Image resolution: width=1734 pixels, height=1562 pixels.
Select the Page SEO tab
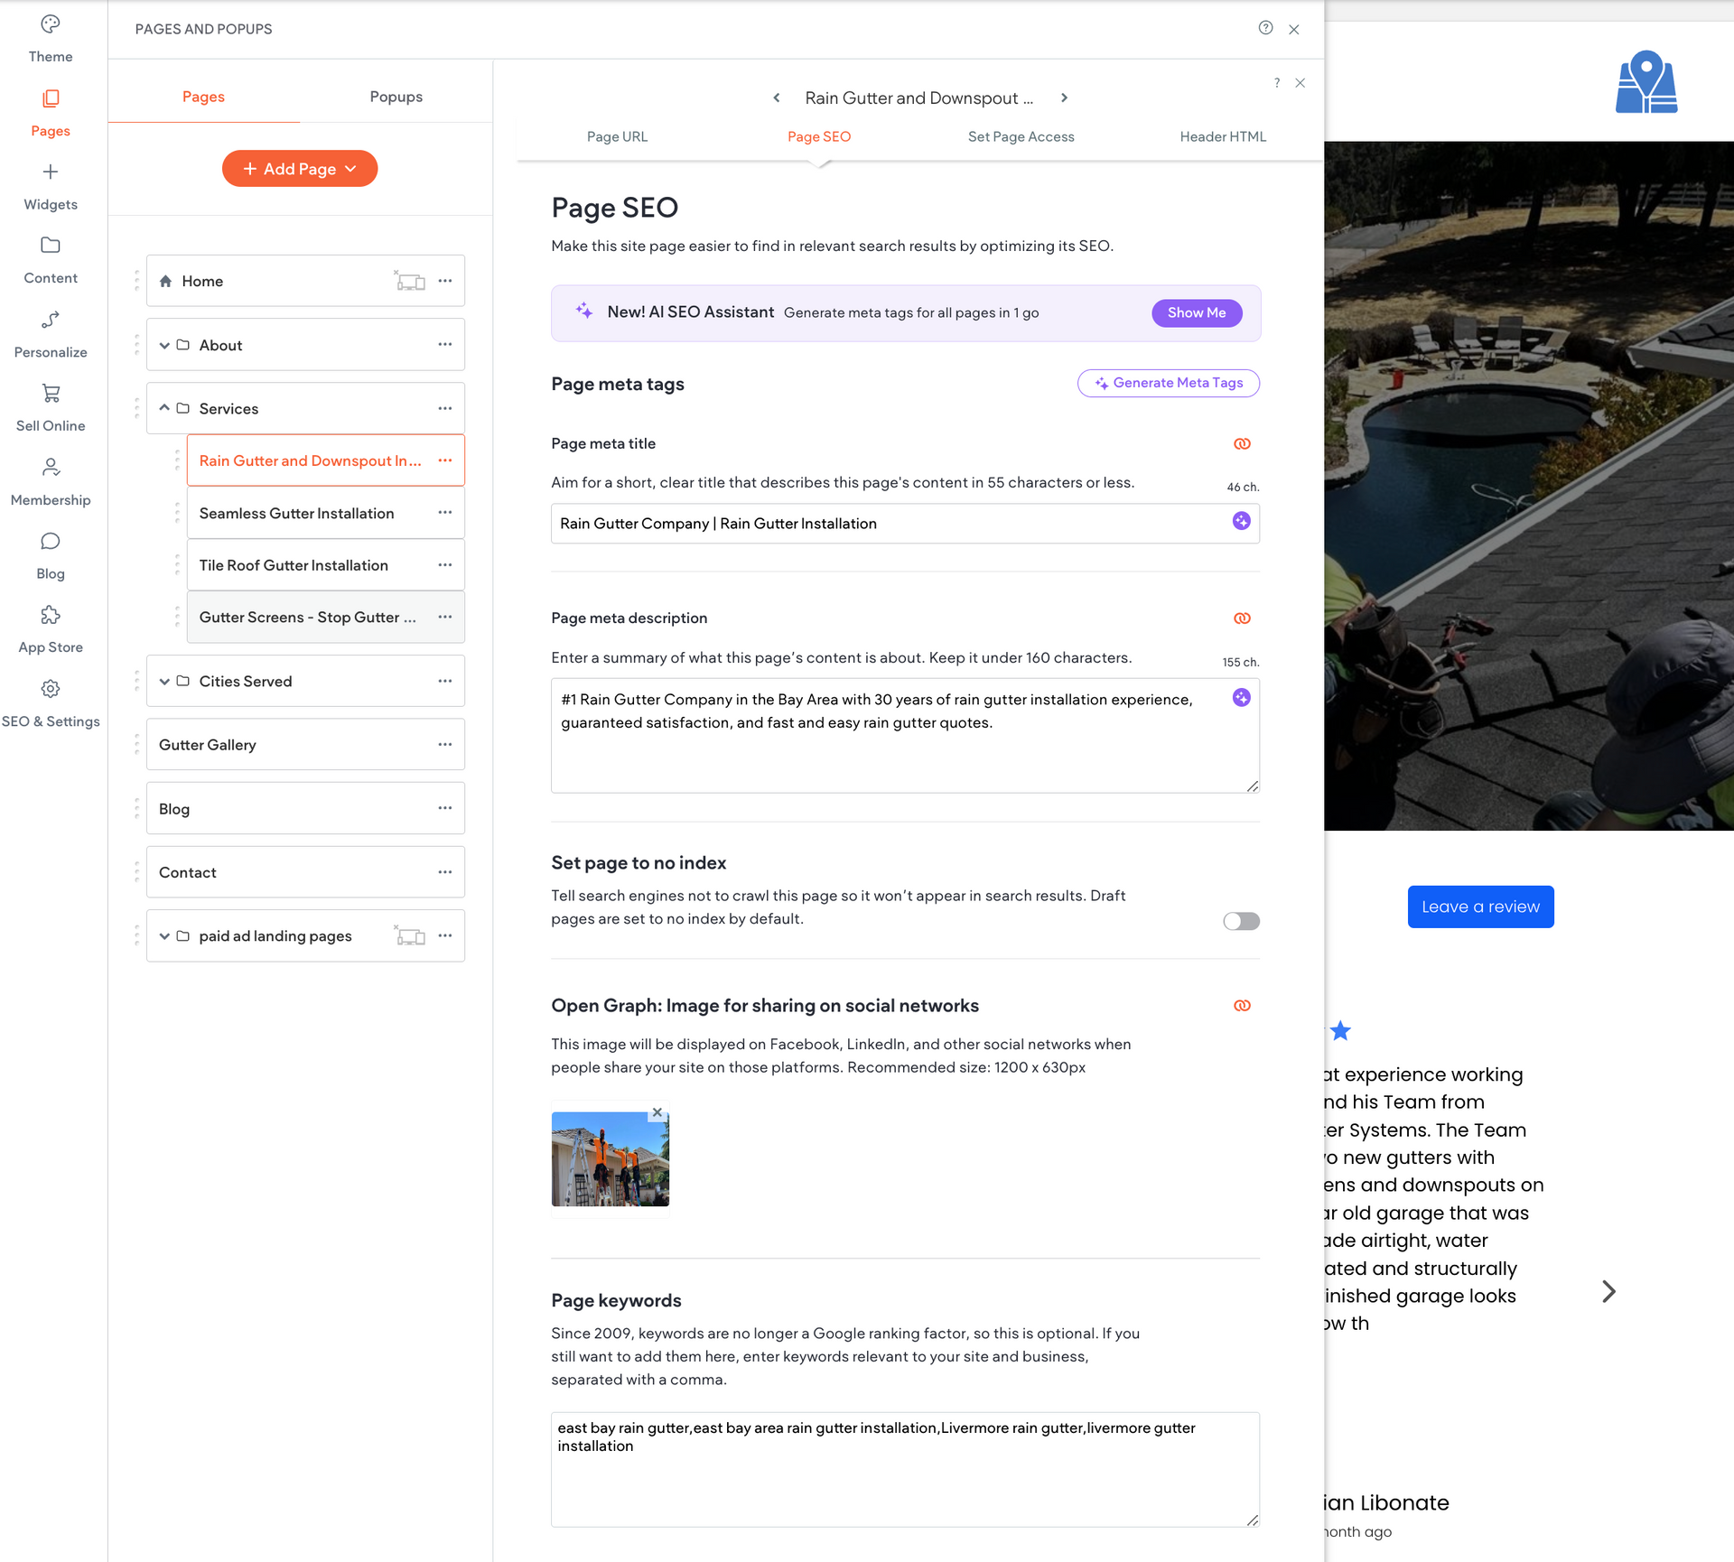[x=819, y=136]
